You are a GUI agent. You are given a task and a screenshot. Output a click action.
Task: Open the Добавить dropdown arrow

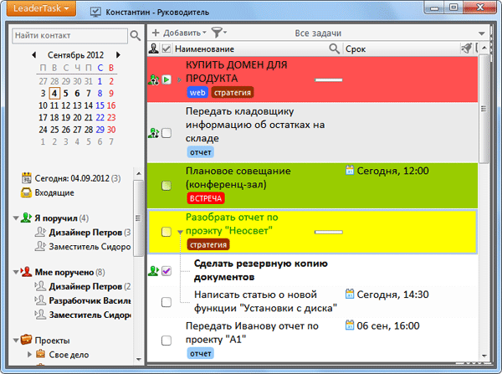pyautogui.click(x=205, y=33)
